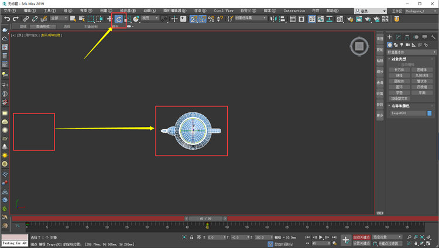The image size is (439, 248).
Task: Select the Cameras category icon
Action: point(407,45)
